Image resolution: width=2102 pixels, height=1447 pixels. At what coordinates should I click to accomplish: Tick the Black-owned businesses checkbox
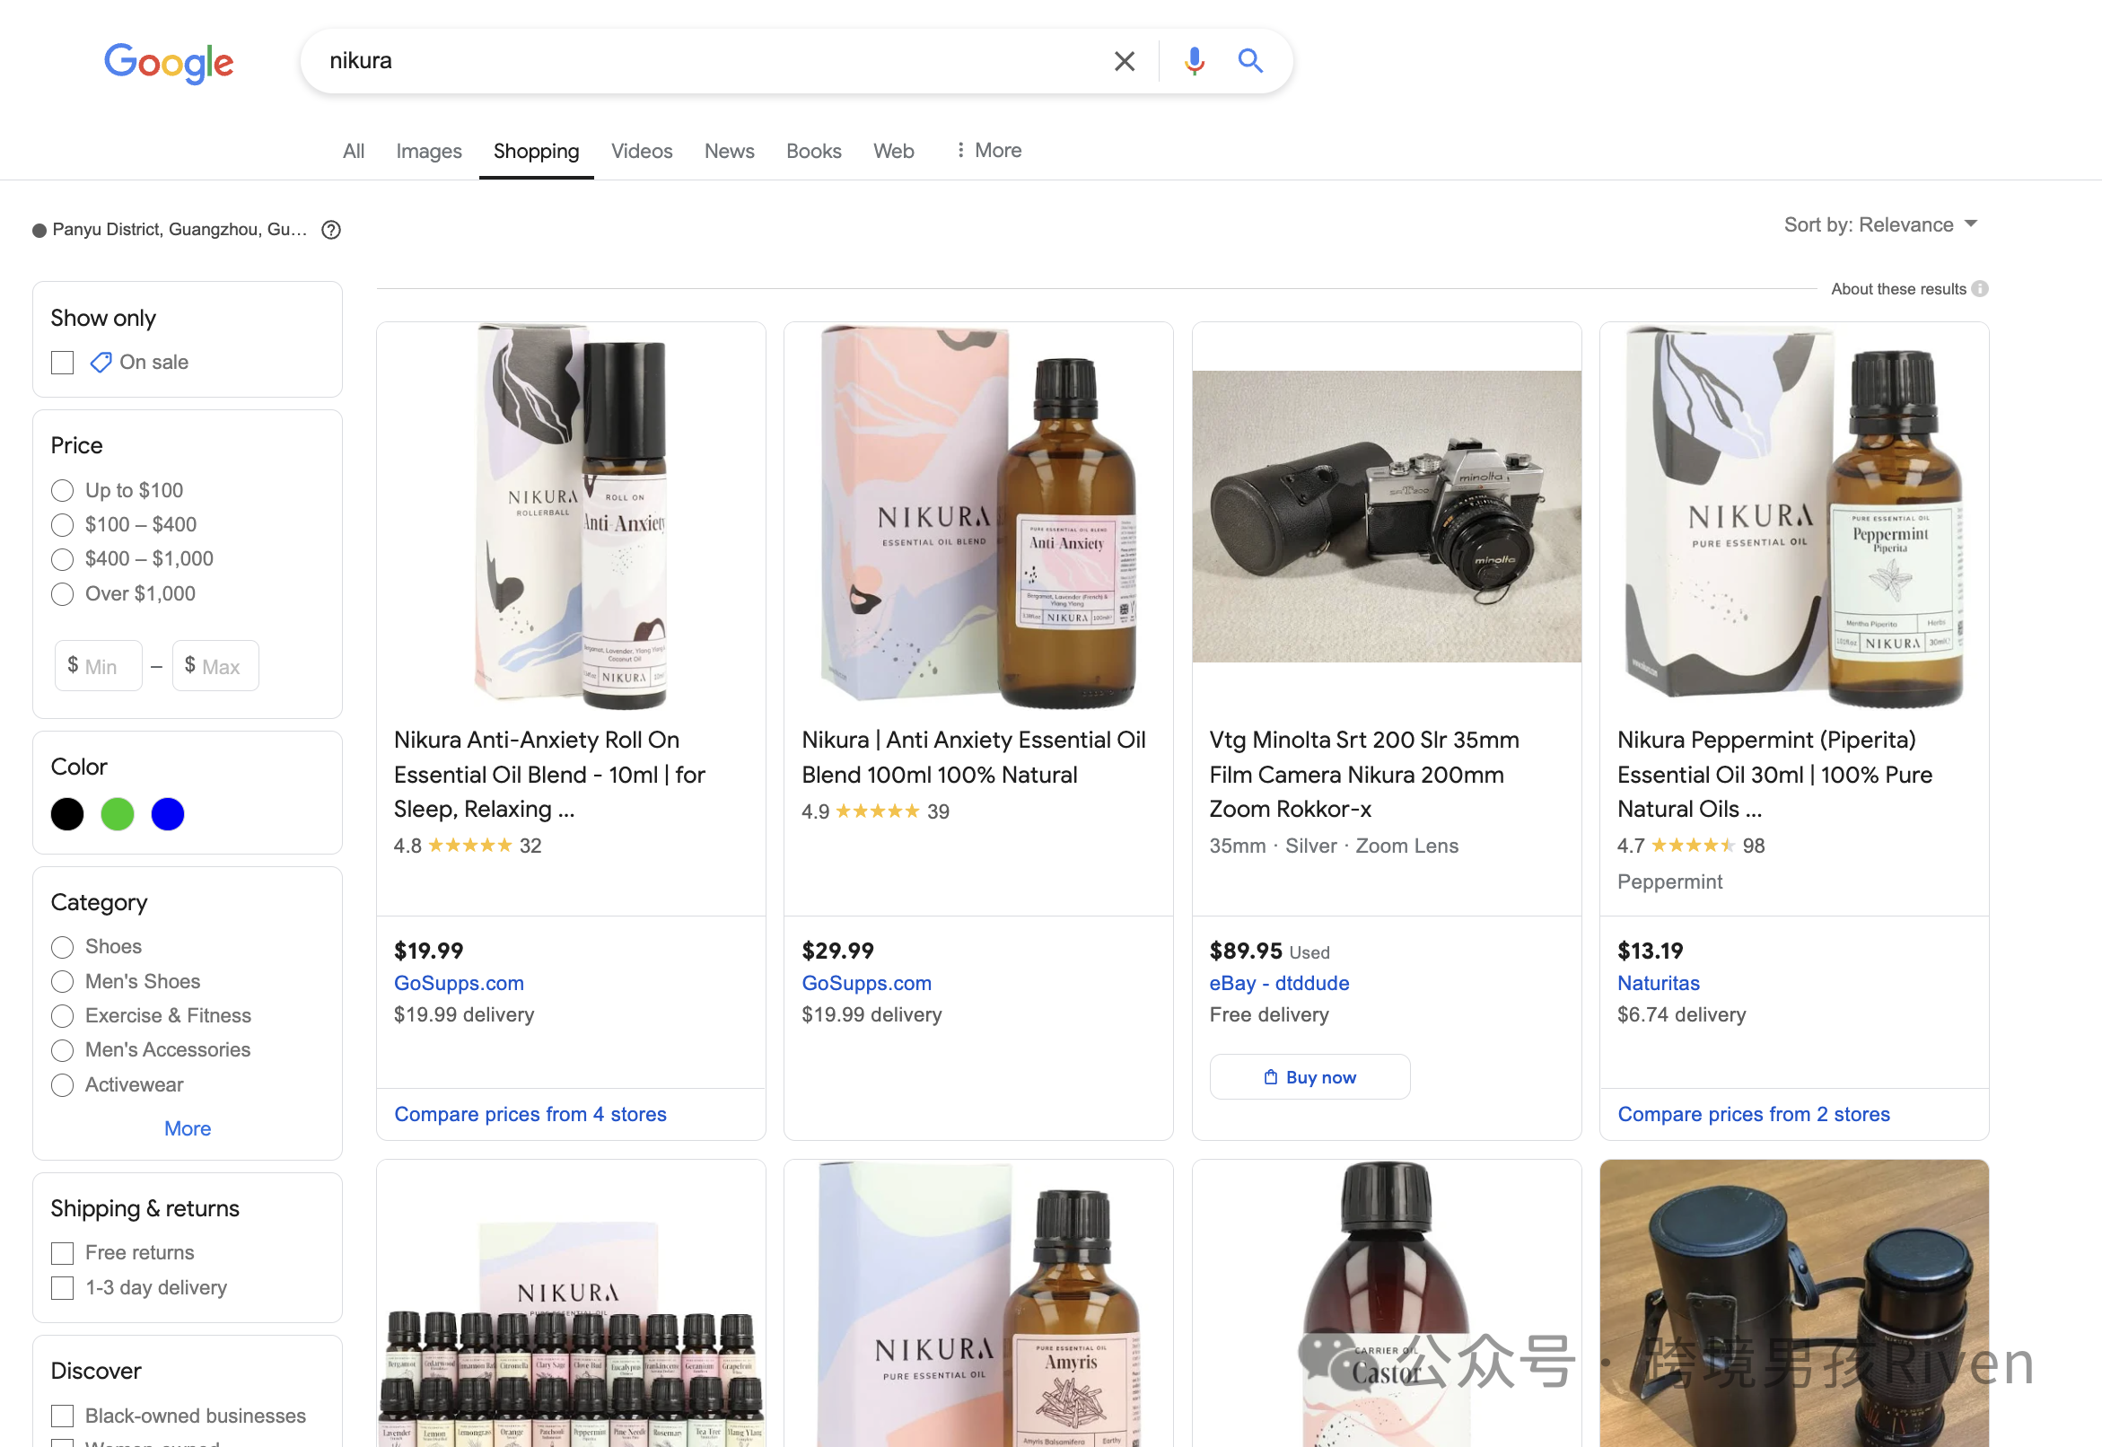63,1416
